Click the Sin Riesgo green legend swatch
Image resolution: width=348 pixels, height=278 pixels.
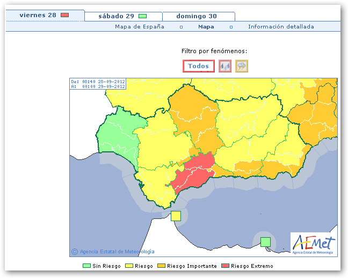[x=86, y=266]
